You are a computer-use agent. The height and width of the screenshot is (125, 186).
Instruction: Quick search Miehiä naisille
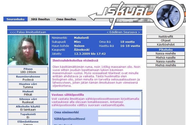coord(166,58)
